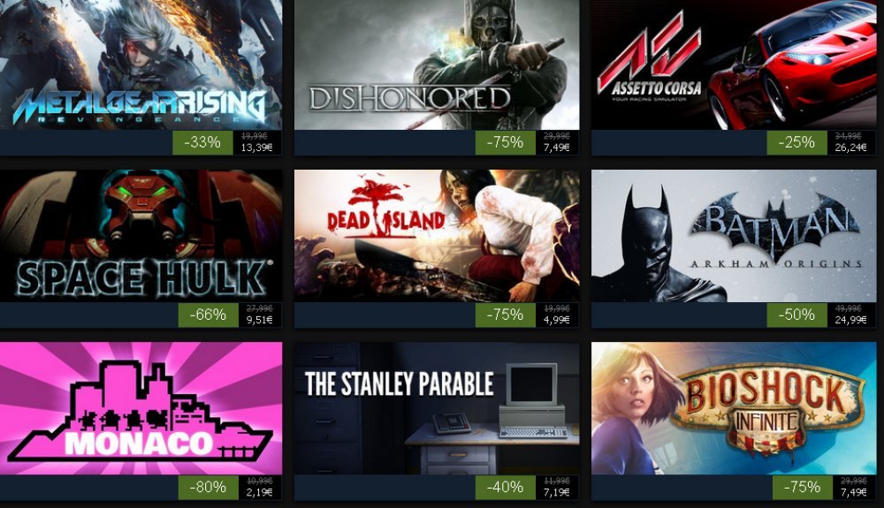The image size is (884, 508).
Task: Open the Batman Arkham Origins banner
Action: tap(734, 236)
